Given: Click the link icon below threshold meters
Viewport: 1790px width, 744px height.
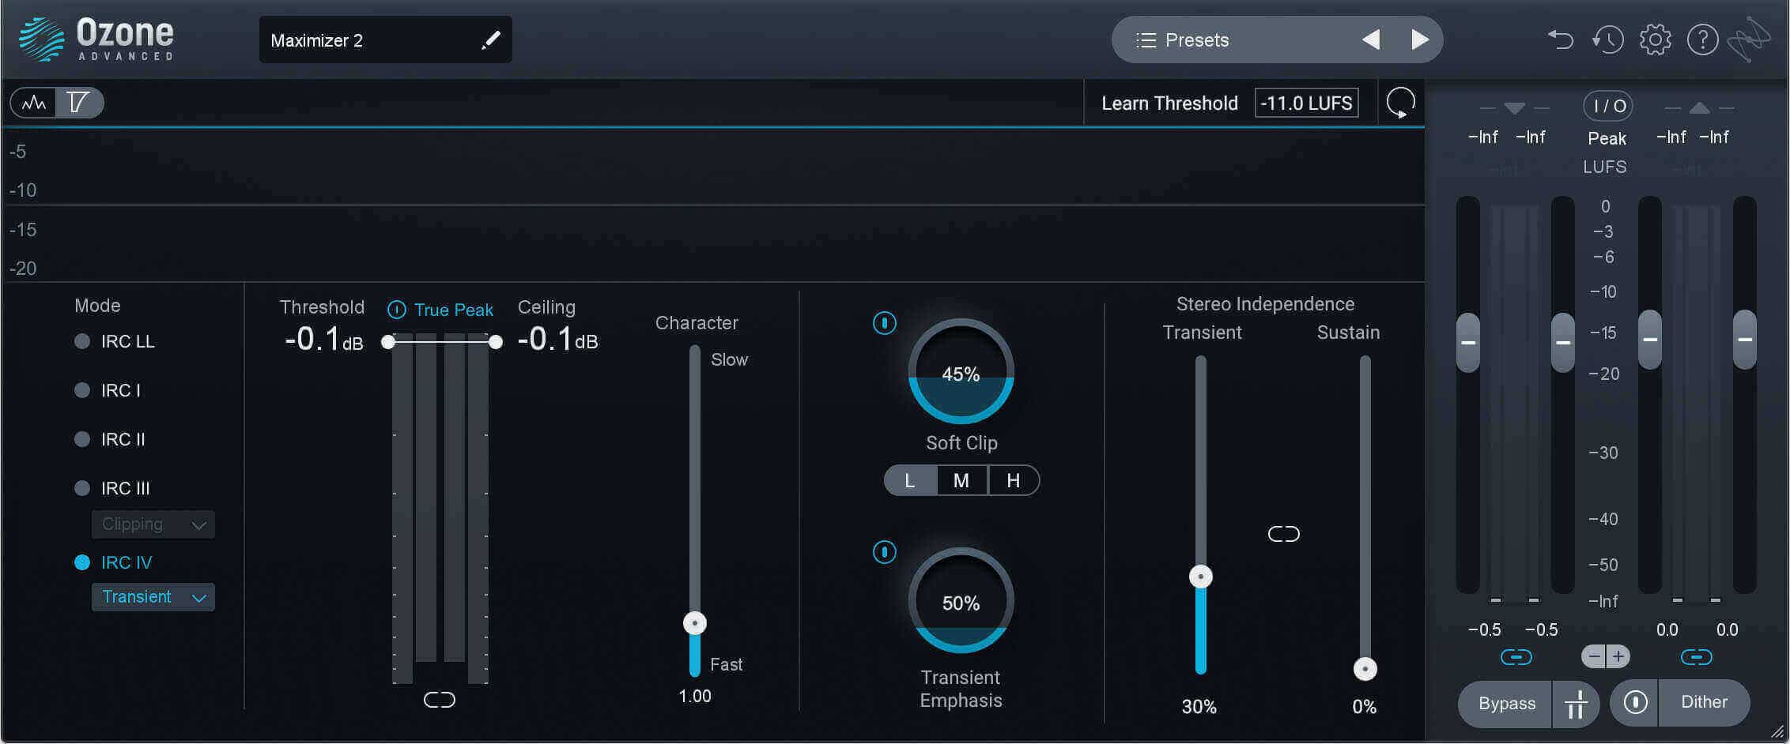Looking at the screenshot, I should [440, 700].
